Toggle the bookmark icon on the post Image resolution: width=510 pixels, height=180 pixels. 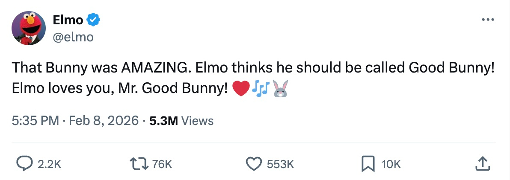coord(367,164)
